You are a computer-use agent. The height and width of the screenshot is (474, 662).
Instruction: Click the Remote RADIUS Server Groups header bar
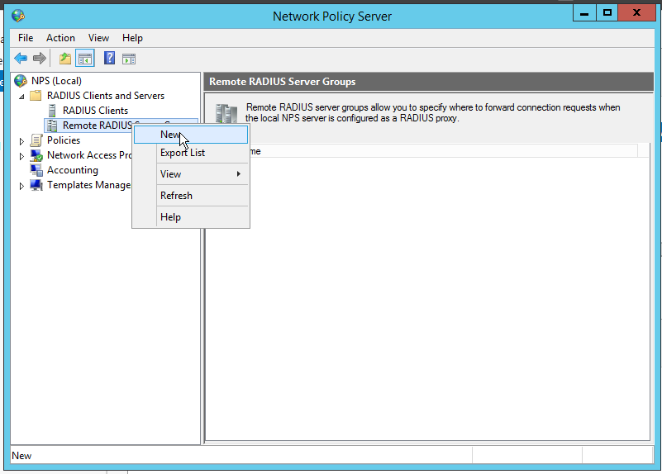pyautogui.click(x=429, y=82)
